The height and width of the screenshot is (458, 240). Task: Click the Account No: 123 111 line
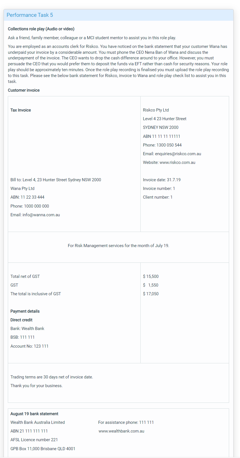[x=29, y=346]
